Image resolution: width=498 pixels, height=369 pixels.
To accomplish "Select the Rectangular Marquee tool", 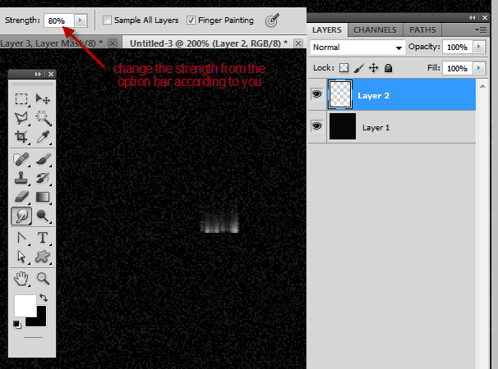I will coord(21,99).
